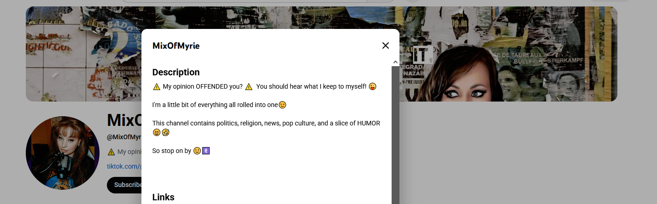Click the smiley emoji after 'stop on by'
Screen dimensions: 657x204
point(197,151)
